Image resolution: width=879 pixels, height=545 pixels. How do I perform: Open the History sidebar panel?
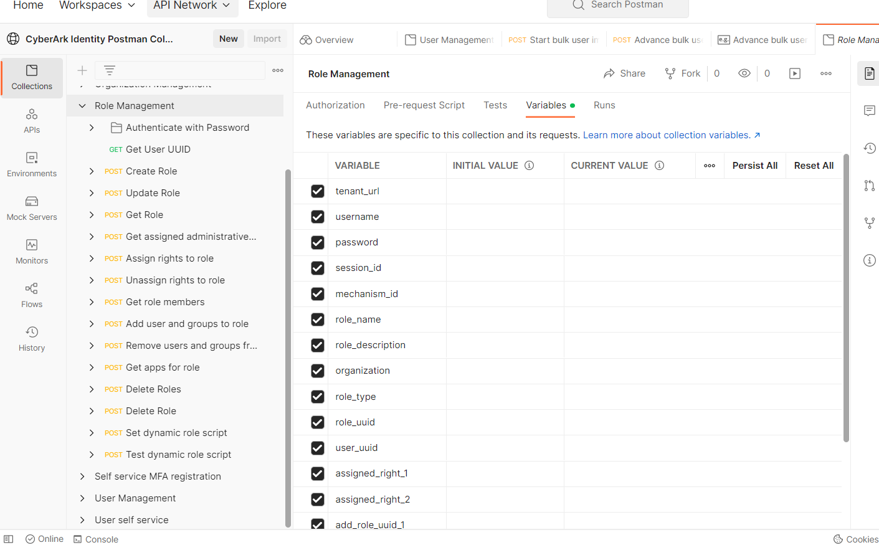[32, 339]
